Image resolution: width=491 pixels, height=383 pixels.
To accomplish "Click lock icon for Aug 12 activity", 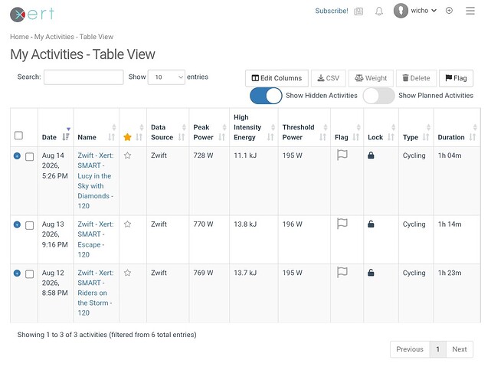I will [371, 273].
